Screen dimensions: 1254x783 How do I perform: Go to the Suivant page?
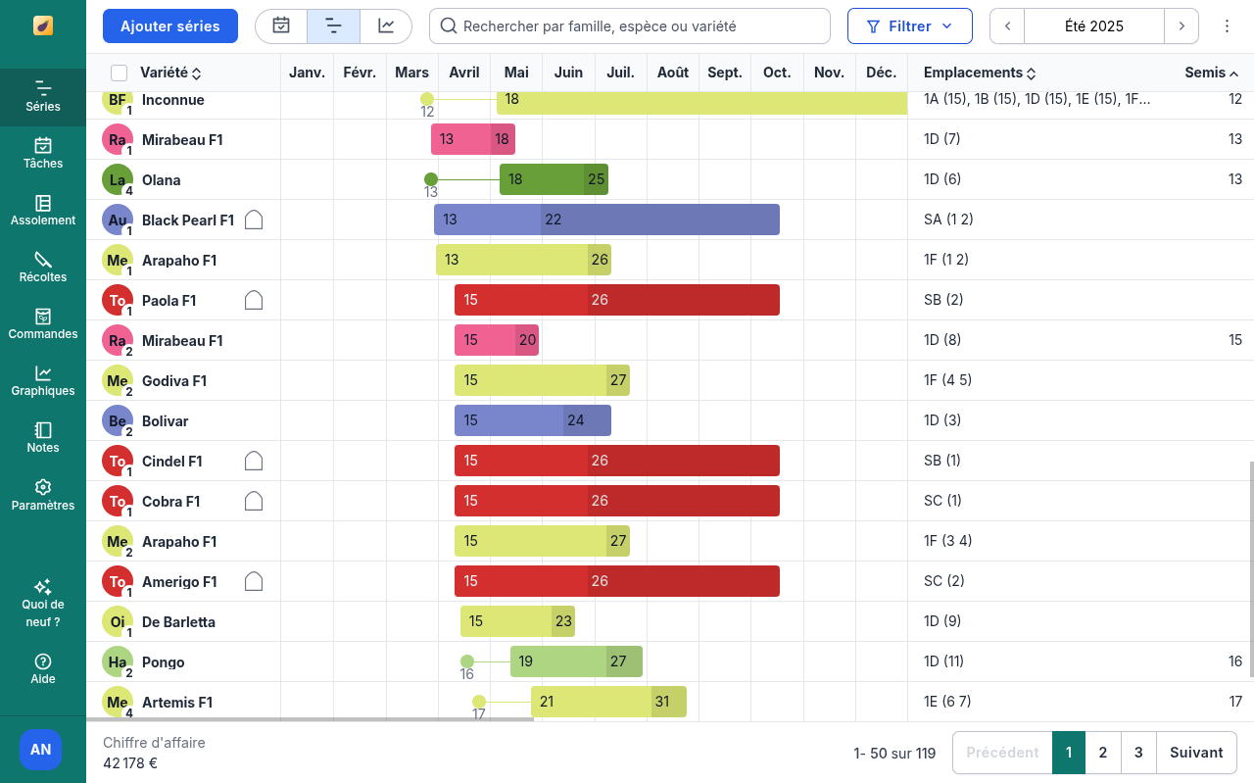click(1196, 753)
